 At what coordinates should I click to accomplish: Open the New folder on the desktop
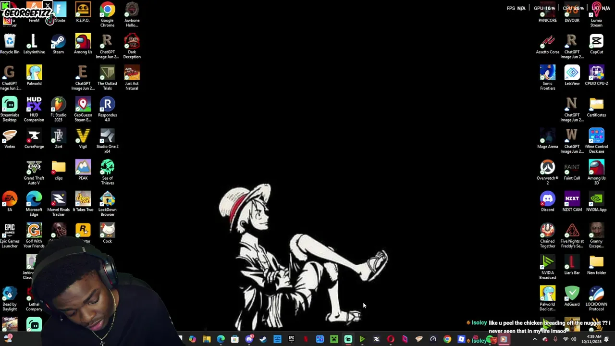click(596, 265)
